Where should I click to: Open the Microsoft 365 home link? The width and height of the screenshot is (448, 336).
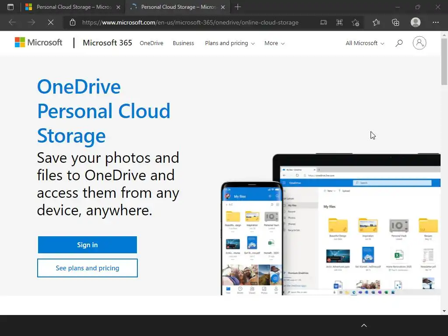tap(108, 43)
